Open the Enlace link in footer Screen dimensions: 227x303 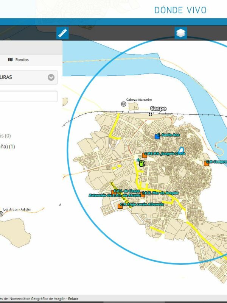[73, 299]
